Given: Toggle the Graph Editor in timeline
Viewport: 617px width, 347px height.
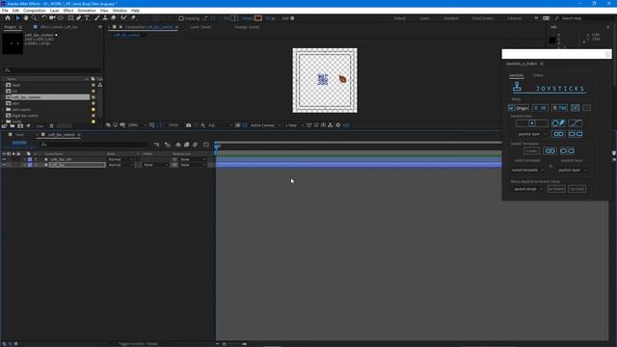Looking at the screenshot, I should coord(205,145).
